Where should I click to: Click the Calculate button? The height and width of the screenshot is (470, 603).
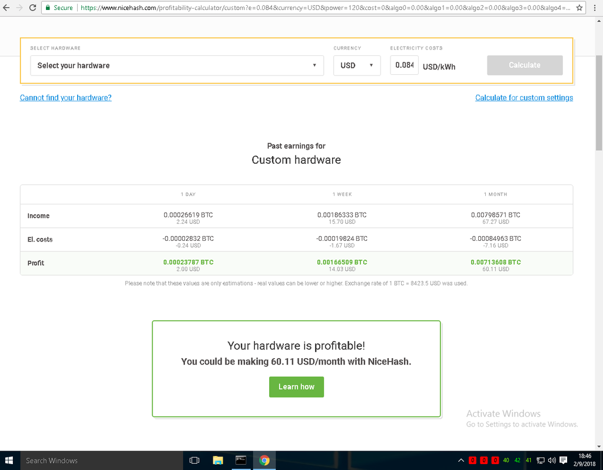[x=525, y=65]
